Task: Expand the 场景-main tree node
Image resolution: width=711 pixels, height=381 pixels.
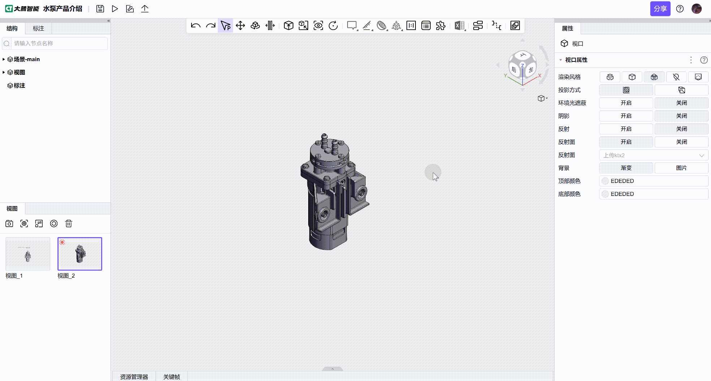Action: [4, 59]
